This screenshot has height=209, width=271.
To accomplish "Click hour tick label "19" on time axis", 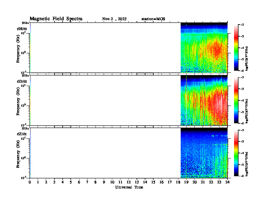I will [x=186, y=182].
